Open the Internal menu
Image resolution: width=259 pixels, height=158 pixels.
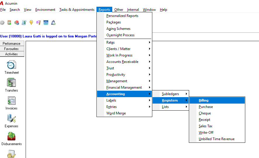pyautogui.click(x=133, y=10)
